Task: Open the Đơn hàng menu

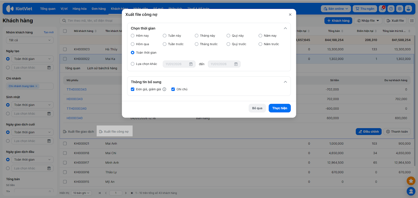Action: (99, 9)
